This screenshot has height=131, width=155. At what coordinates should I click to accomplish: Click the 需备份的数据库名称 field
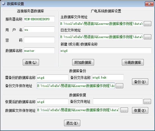click(53, 78)
